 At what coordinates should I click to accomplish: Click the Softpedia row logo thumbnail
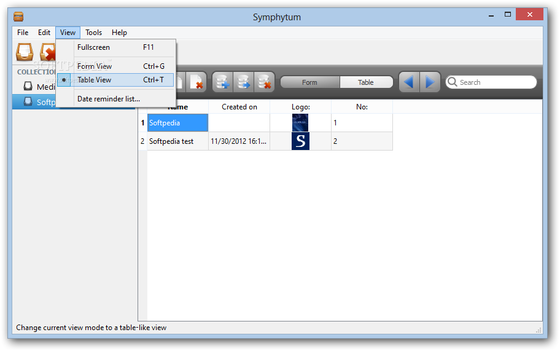[300, 122]
